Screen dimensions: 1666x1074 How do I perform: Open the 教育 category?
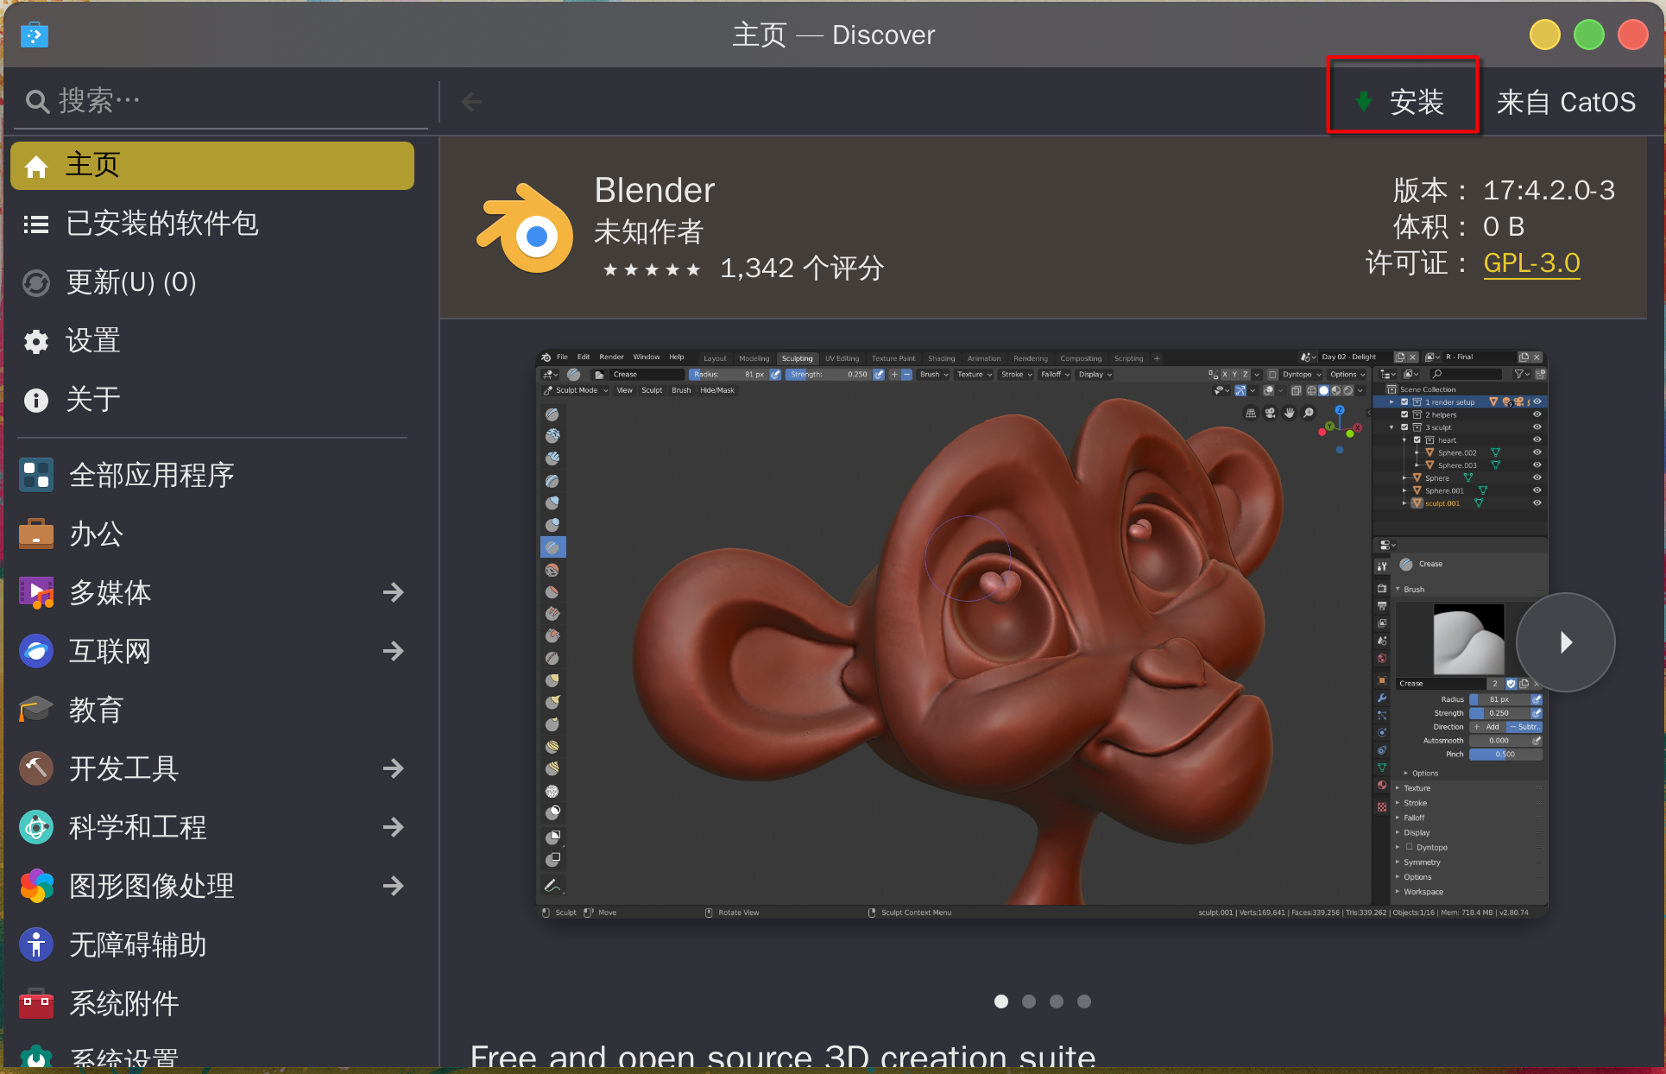point(212,710)
